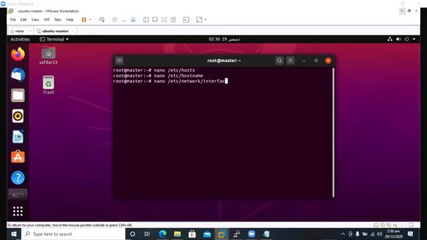The image size is (427, 240).
Task: Open Cortana circle in Windows taskbar
Action: (132, 234)
